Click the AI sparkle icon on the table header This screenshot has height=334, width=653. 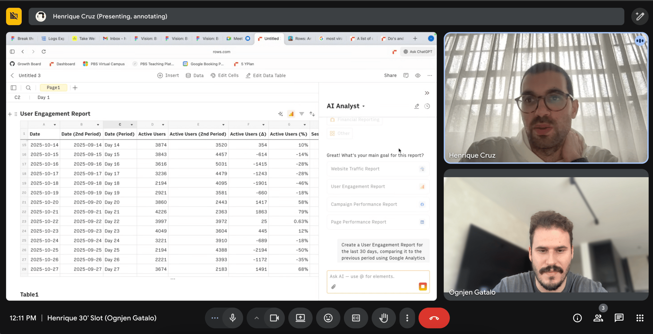point(280,114)
